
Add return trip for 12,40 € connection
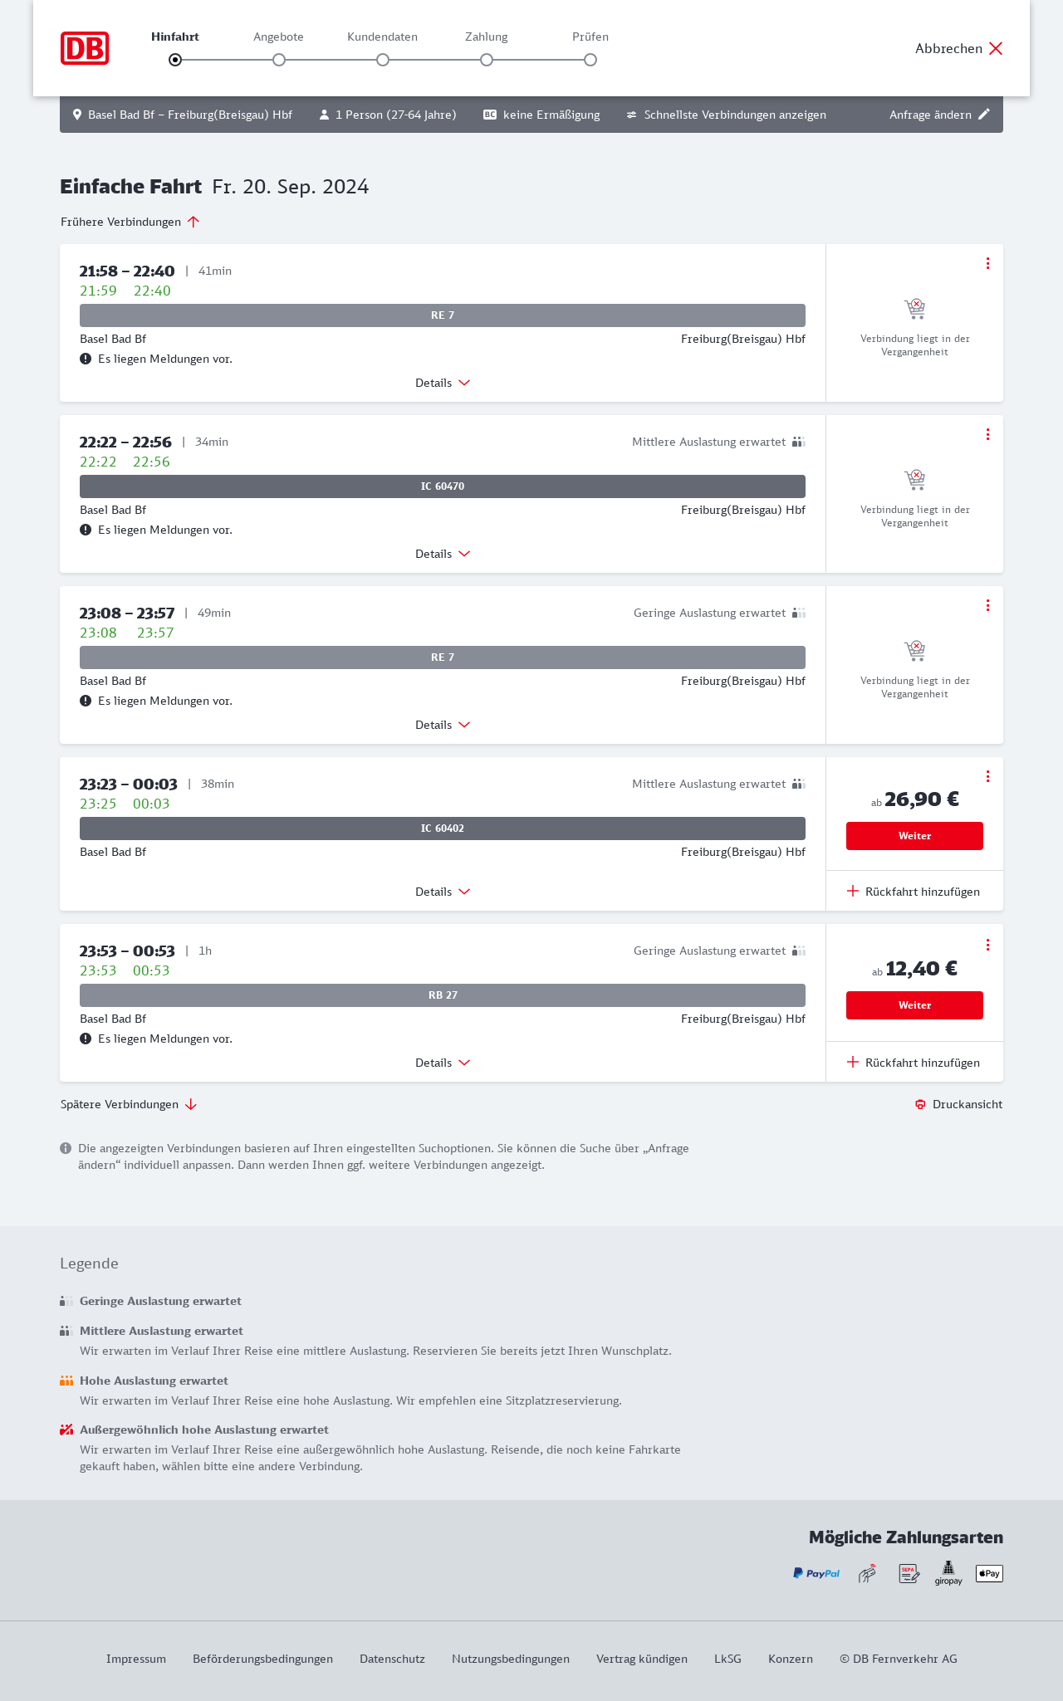[x=914, y=1063]
